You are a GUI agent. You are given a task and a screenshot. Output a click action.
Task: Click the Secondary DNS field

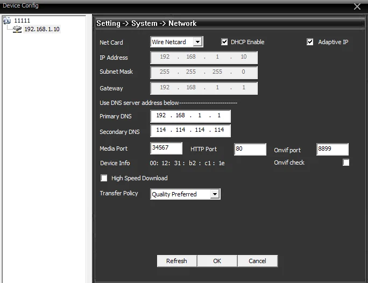[190, 131]
